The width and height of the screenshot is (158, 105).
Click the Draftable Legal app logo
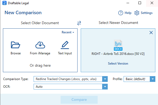pyautogui.click(x=4, y=3)
